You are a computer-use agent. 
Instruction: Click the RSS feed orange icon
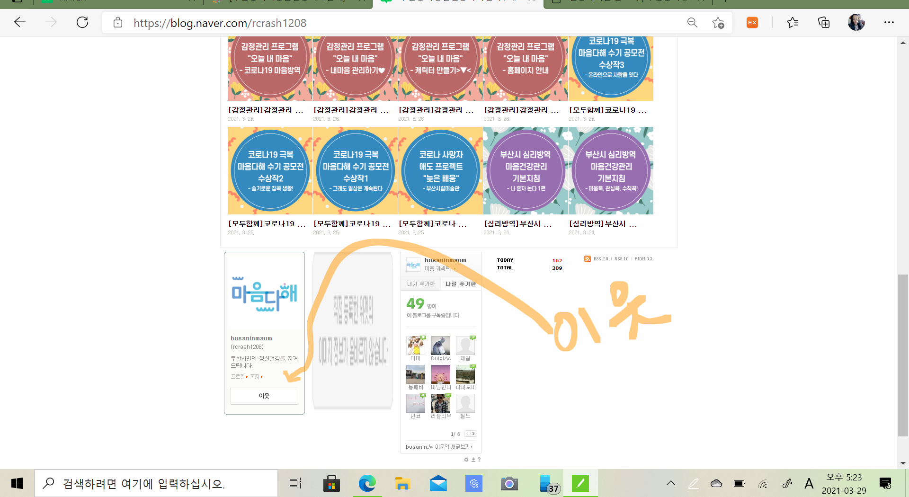(588, 259)
